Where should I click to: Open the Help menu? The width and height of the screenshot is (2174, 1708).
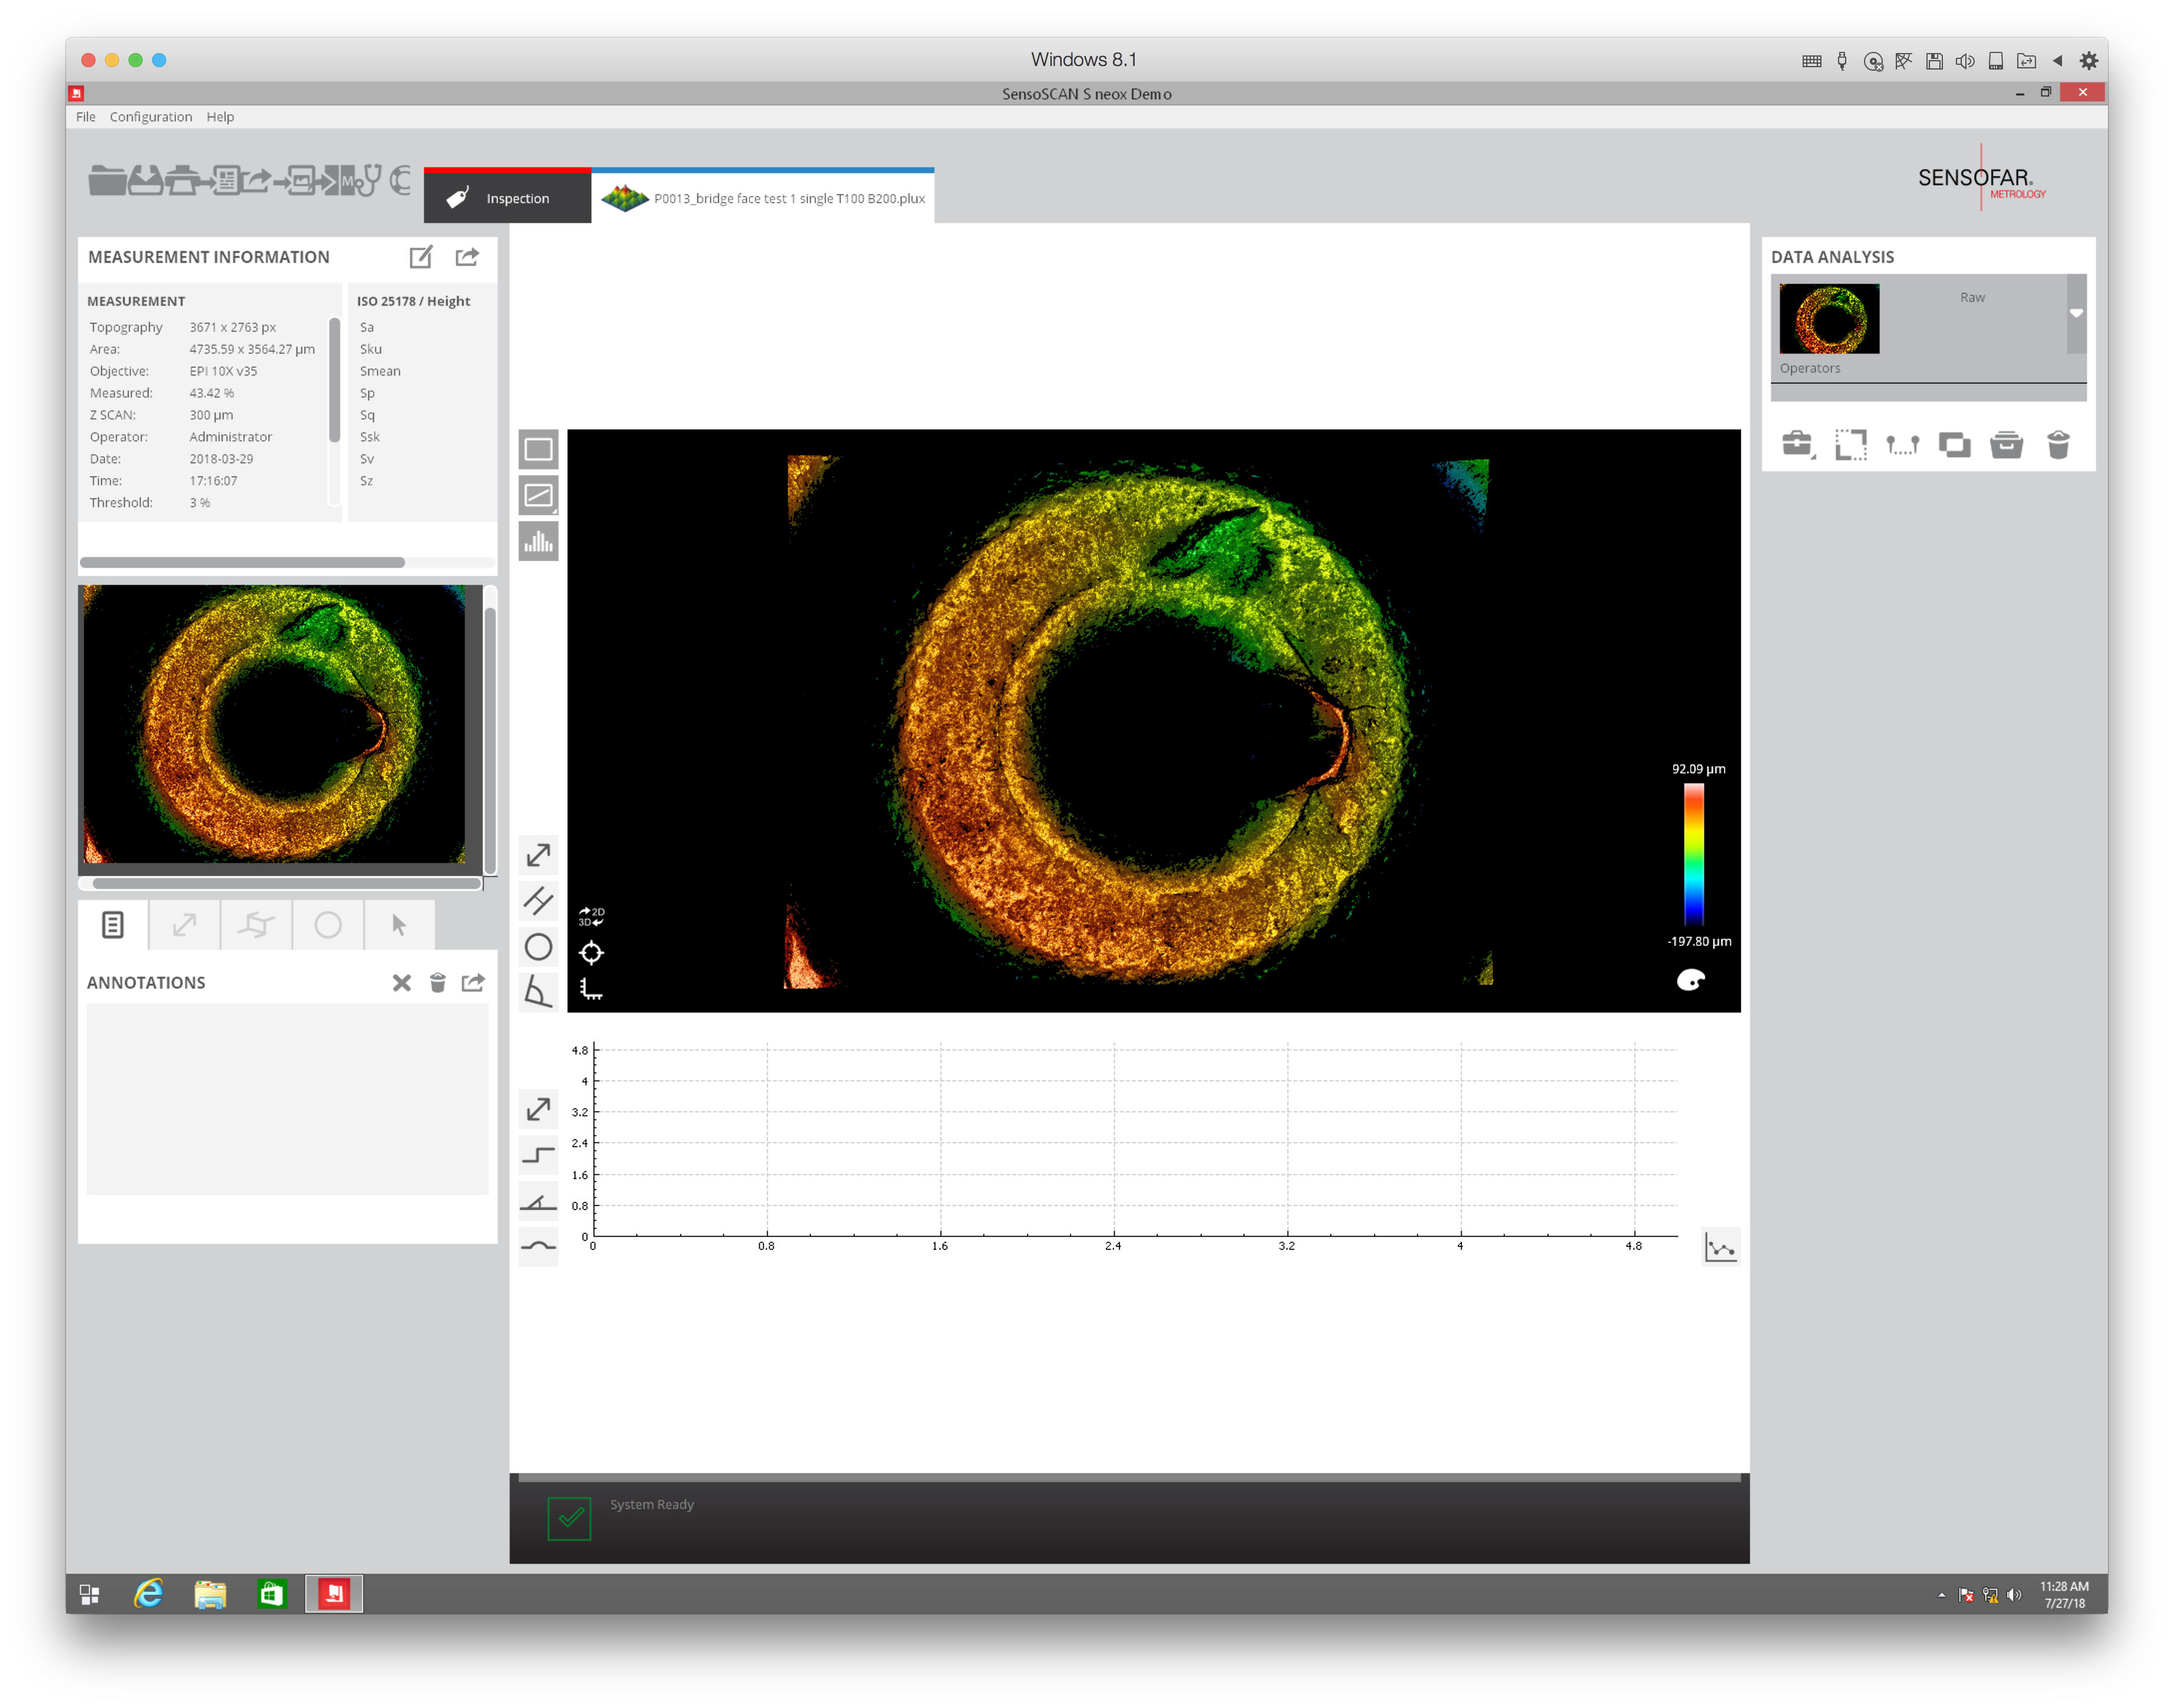[220, 117]
